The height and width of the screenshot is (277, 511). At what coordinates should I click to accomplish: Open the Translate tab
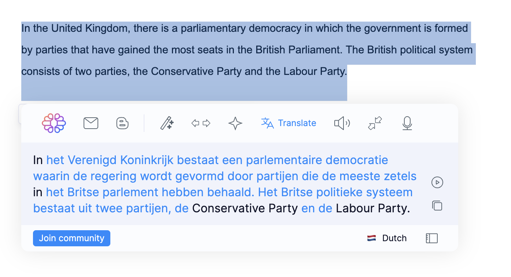pos(288,123)
